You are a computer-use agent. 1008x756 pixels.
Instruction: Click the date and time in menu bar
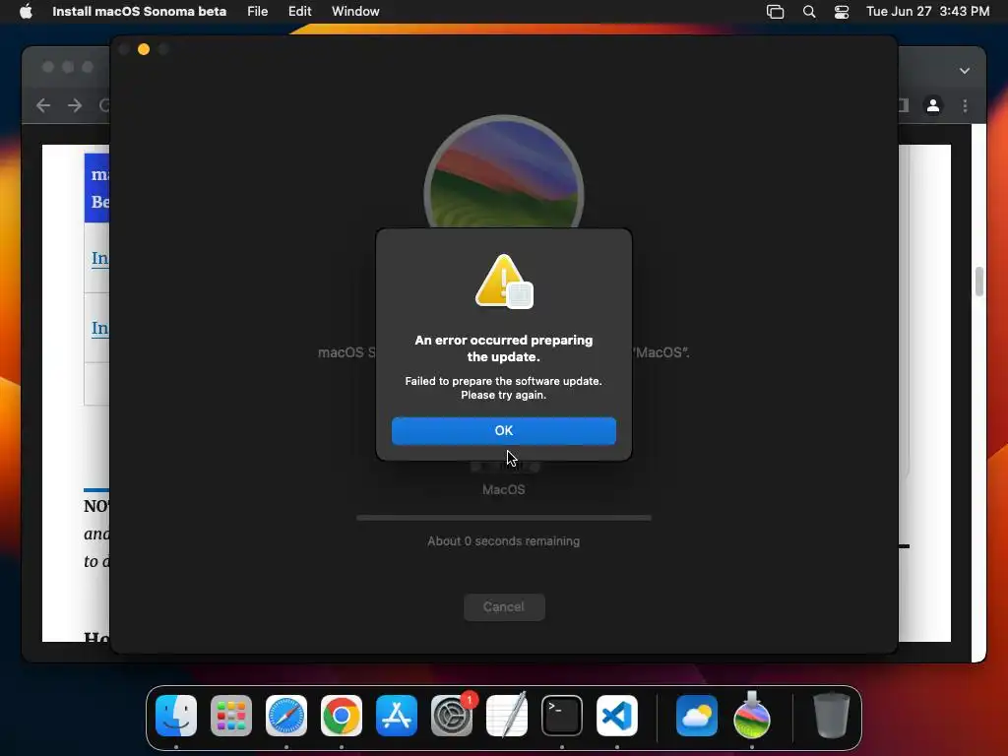(927, 12)
